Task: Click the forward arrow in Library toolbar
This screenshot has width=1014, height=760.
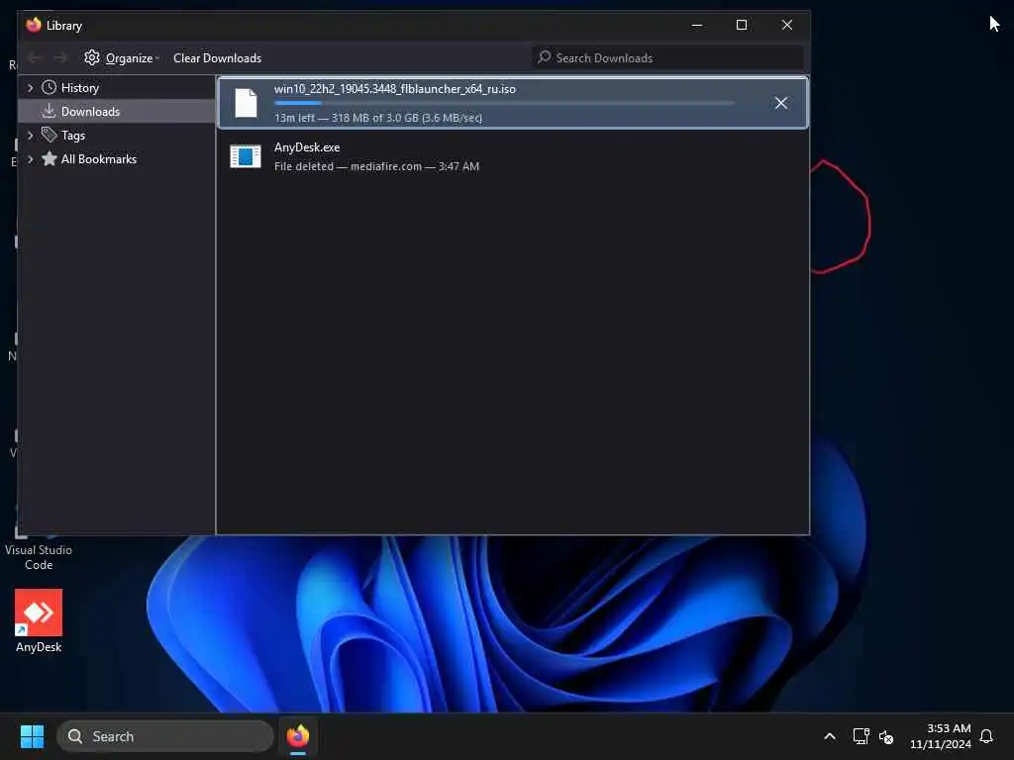Action: pyautogui.click(x=60, y=58)
